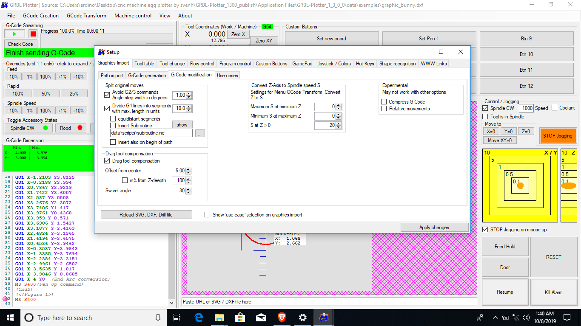Enable Compress G-Code option

point(384,102)
